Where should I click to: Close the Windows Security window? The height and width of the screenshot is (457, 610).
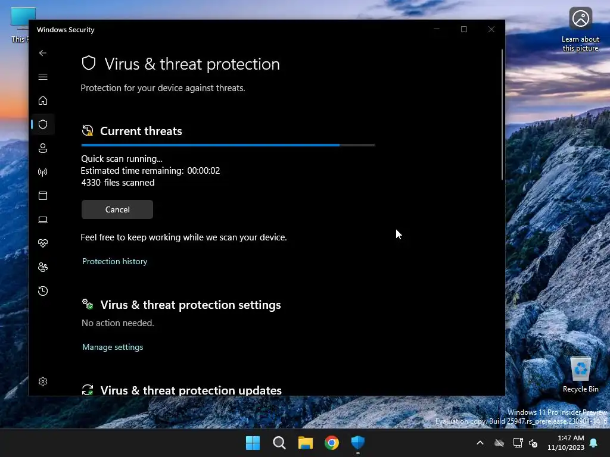pos(491,30)
